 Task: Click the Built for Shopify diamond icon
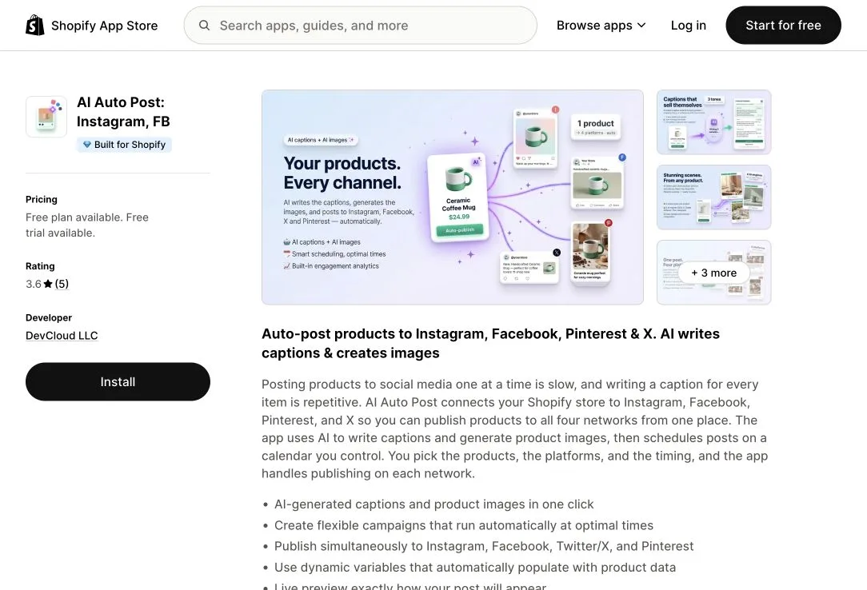87,145
